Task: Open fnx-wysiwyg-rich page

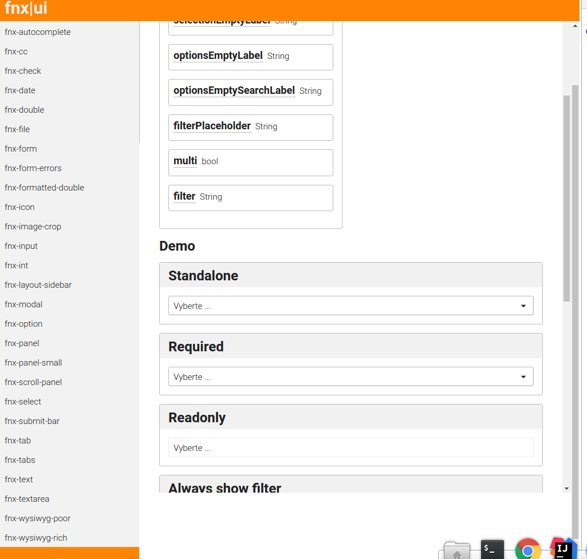Action: click(36, 537)
